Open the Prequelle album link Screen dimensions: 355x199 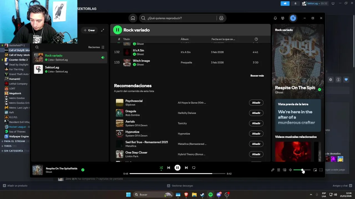click(x=186, y=62)
